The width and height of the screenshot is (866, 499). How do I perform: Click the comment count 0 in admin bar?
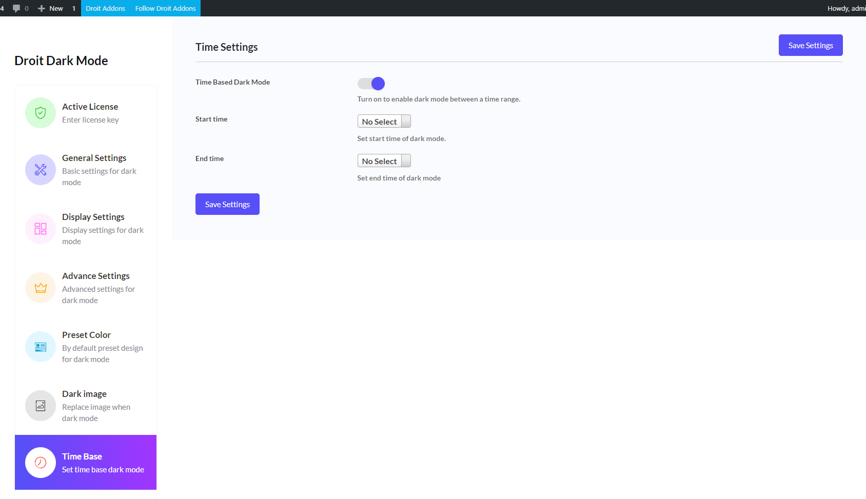click(x=27, y=8)
